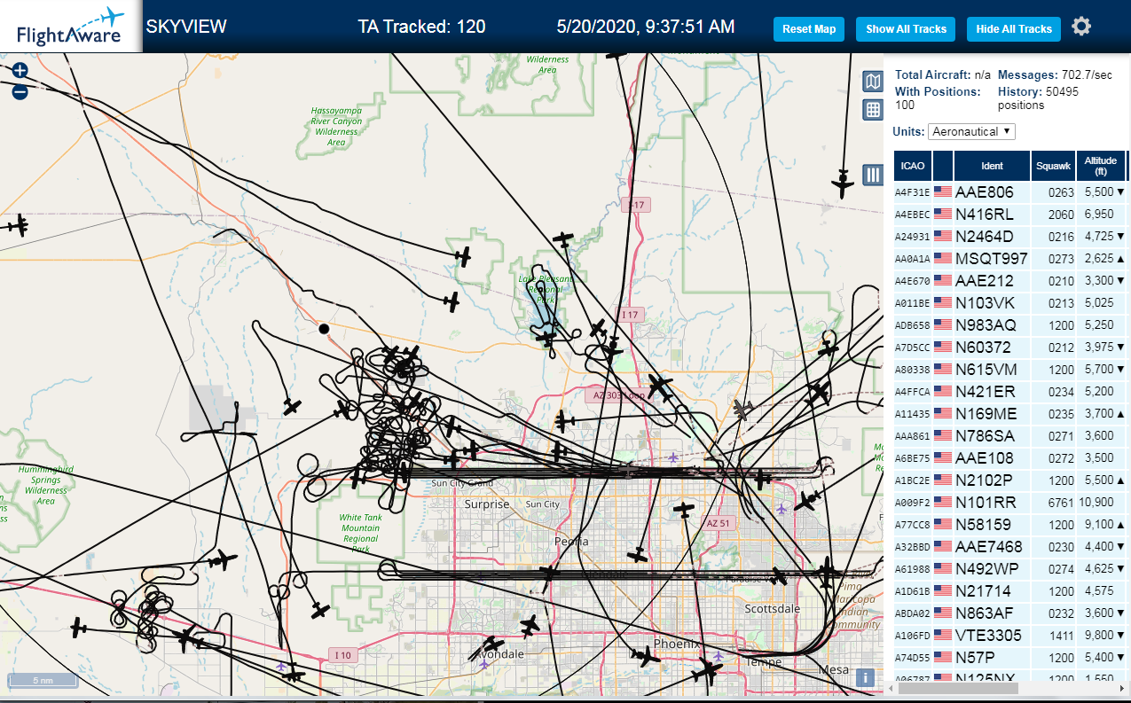Image resolution: width=1131 pixels, height=703 pixels.
Task: Click ICAO code A009F2
Action: pyautogui.click(x=912, y=504)
